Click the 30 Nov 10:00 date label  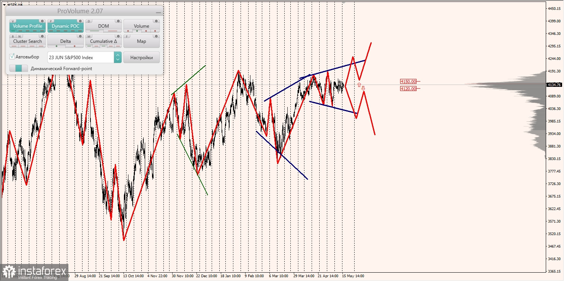tap(182, 276)
